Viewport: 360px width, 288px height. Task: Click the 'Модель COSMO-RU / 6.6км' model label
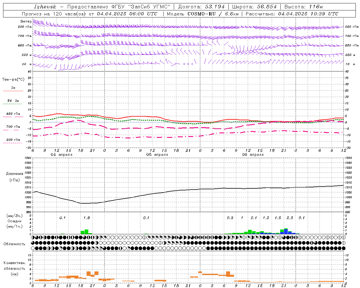pyautogui.click(x=202, y=14)
